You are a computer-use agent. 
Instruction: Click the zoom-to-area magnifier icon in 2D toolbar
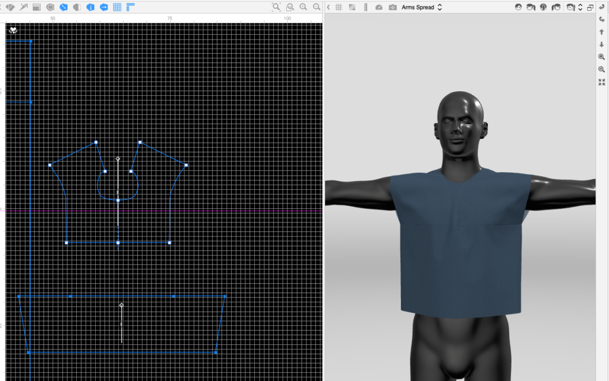pos(277,7)
